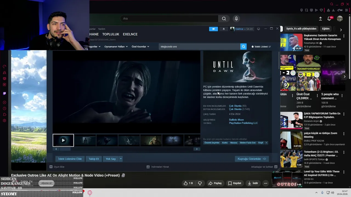The height and width of the screenshot is (197, 351).
Task: Open YouTube notifications bell
Action: pyautogui.click(x=330, y=19)
